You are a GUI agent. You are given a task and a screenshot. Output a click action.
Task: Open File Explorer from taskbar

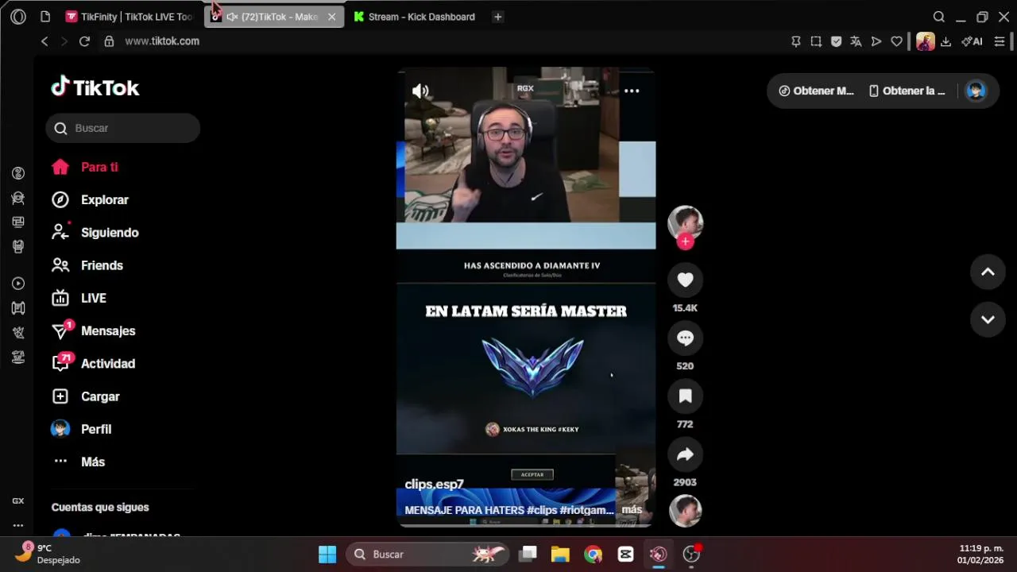point(560,555)
